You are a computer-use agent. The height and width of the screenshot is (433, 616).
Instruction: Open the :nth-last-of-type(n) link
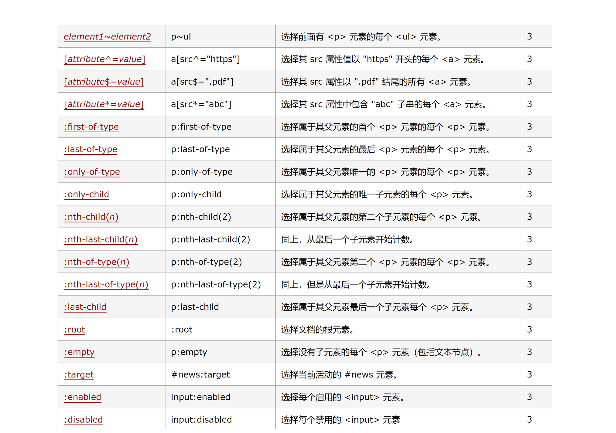(x=106, y=285)
